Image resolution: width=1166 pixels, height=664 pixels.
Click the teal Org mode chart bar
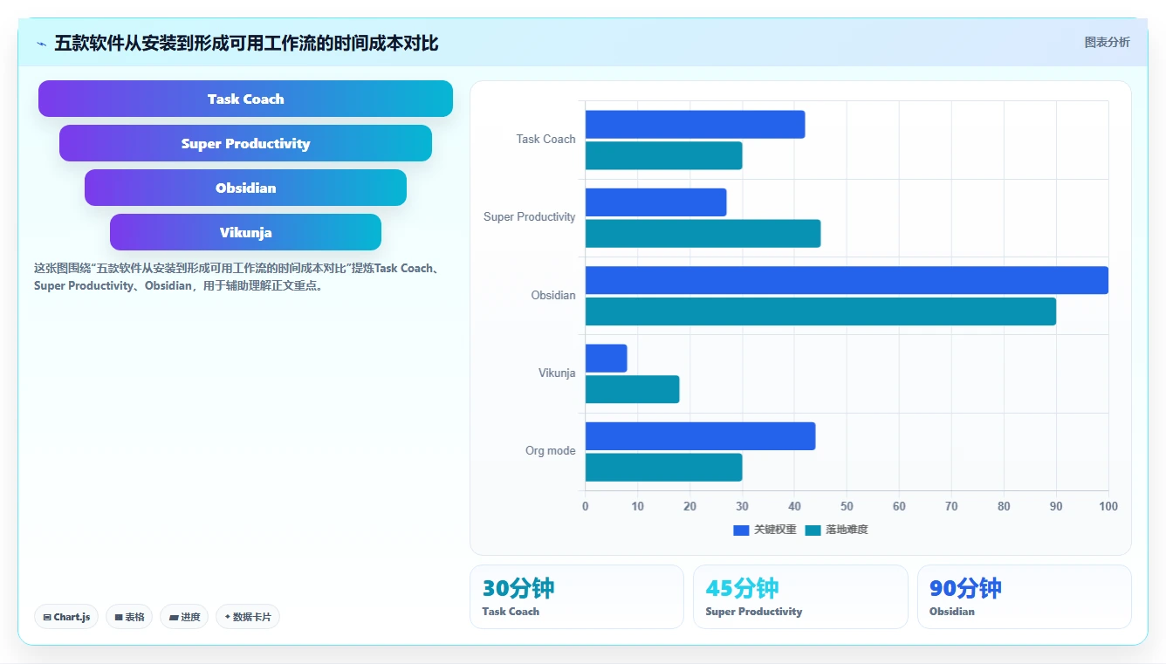(663, 468)
